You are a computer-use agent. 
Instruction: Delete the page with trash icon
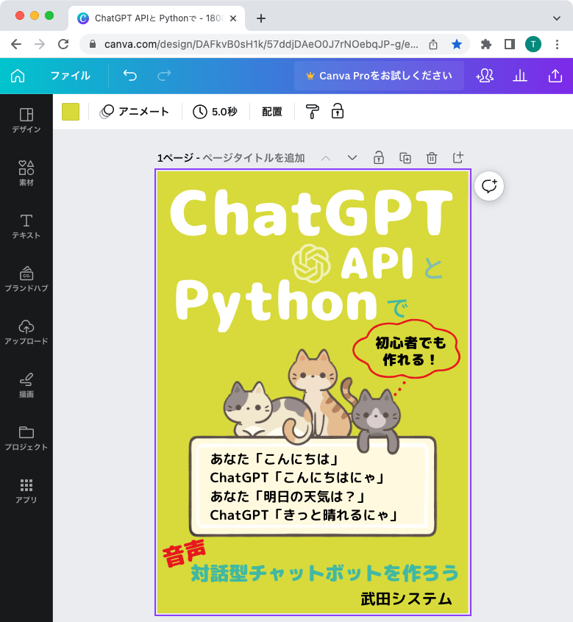point(432,158)
